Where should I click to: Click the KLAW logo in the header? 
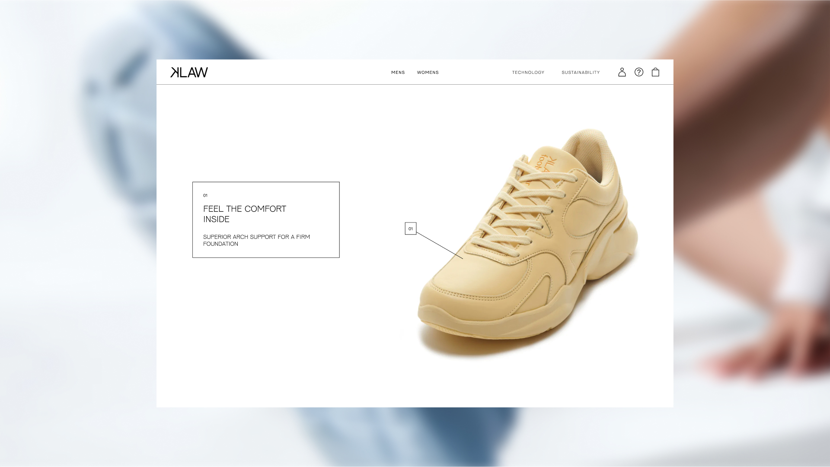tap(189, 72)
